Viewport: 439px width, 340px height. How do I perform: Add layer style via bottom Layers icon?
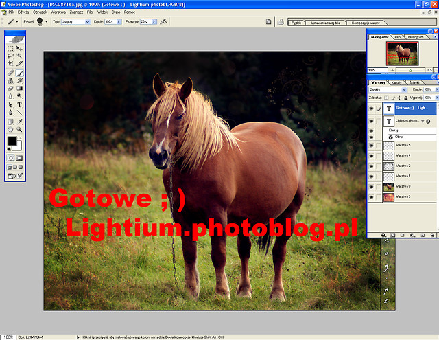pyautogui.click(x=383, y=235)
